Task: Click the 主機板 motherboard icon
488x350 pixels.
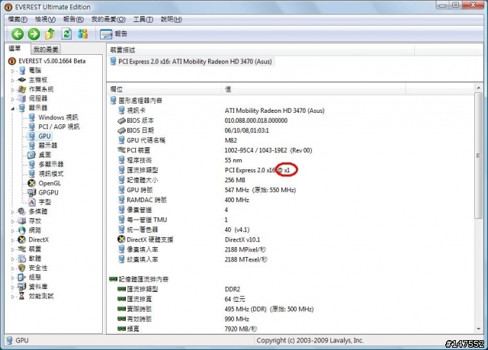Action: click(x=22, y=80)
